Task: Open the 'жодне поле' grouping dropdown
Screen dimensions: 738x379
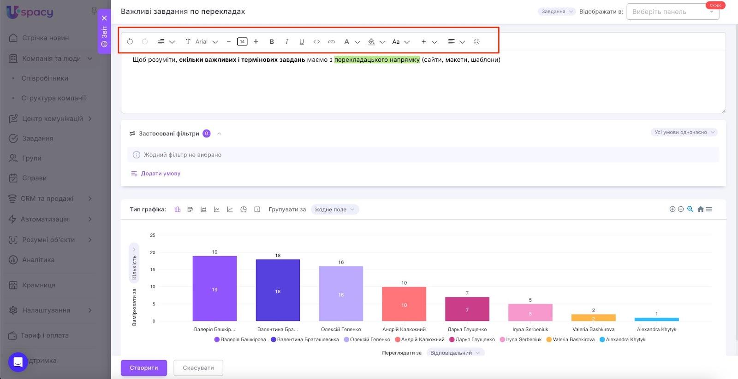Action: [334, 210]
